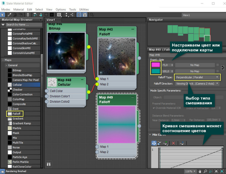Activate the Pan hand tool

200,171
